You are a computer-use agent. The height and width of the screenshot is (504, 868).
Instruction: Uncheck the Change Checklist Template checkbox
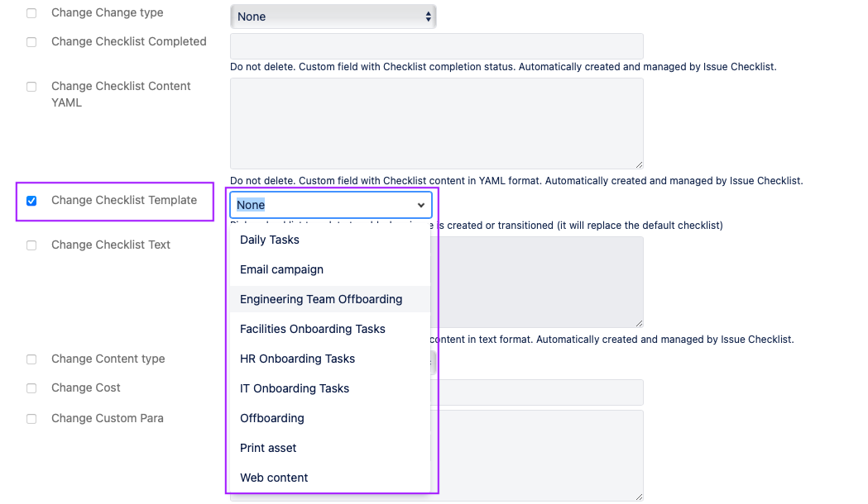click(x=31, y=201)
